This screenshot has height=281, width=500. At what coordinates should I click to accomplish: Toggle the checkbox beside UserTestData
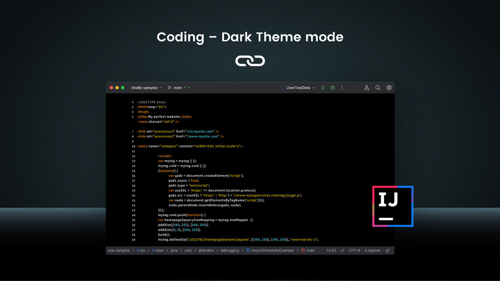(x=283, y=88)
